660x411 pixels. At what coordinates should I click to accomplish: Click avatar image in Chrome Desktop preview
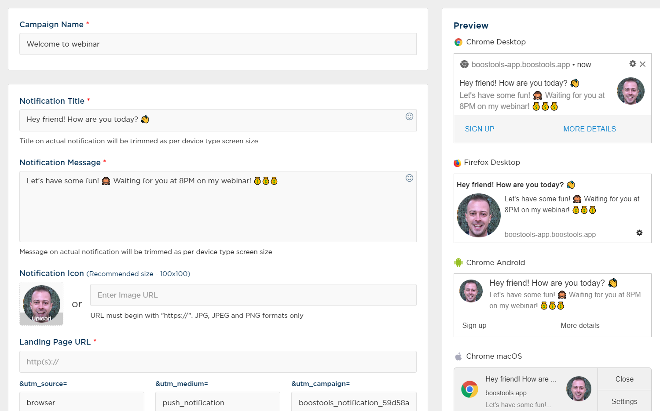tap(631, 91)
